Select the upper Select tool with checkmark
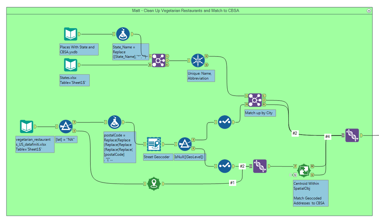Viewport: 379px width, 220px height. pos(225,122)
